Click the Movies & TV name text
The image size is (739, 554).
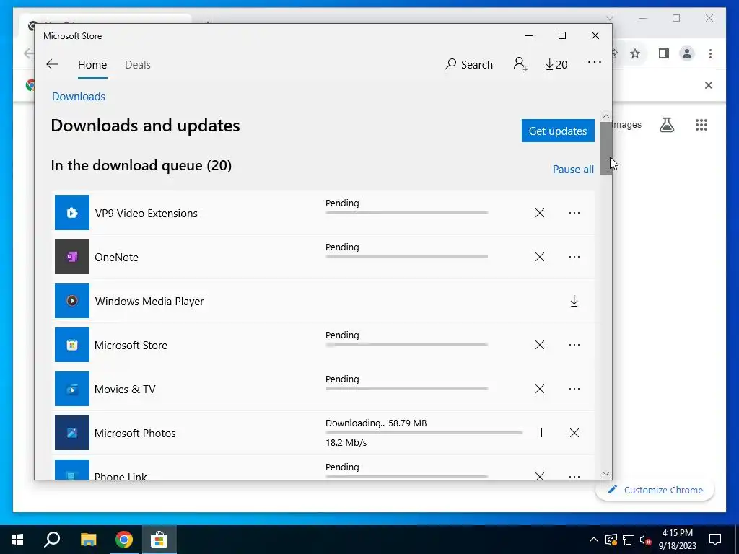point(125,389)
